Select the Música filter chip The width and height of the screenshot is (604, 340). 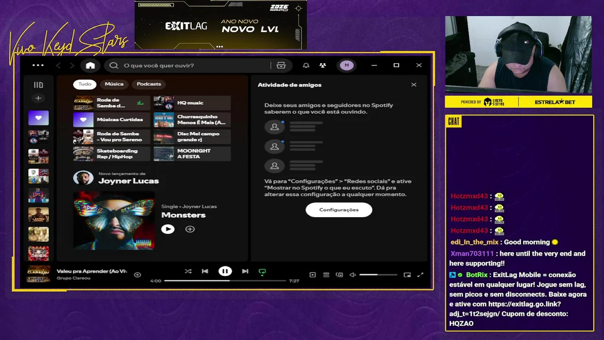[114, 84]
